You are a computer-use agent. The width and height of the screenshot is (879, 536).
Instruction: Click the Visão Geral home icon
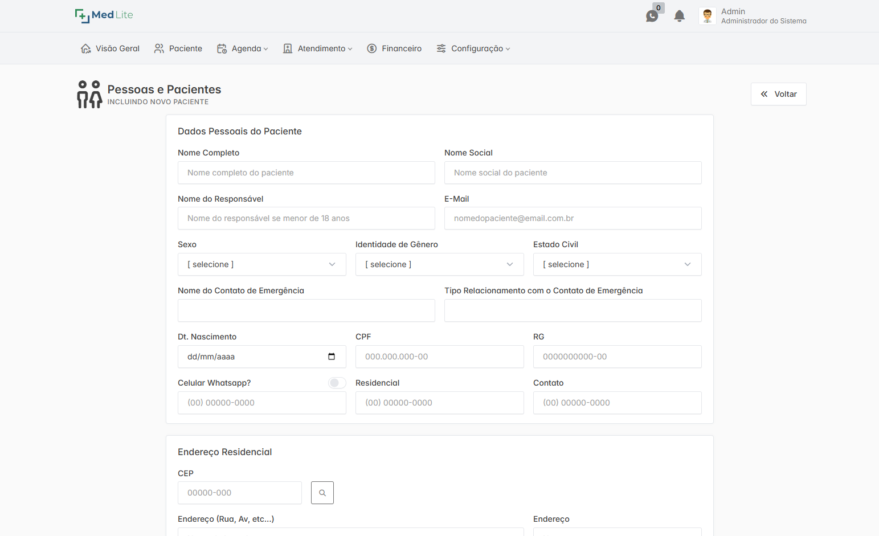pyautogui.click(x=86, y=48)
